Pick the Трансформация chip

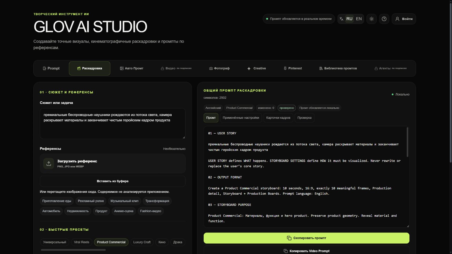click(x=157, y=201)
